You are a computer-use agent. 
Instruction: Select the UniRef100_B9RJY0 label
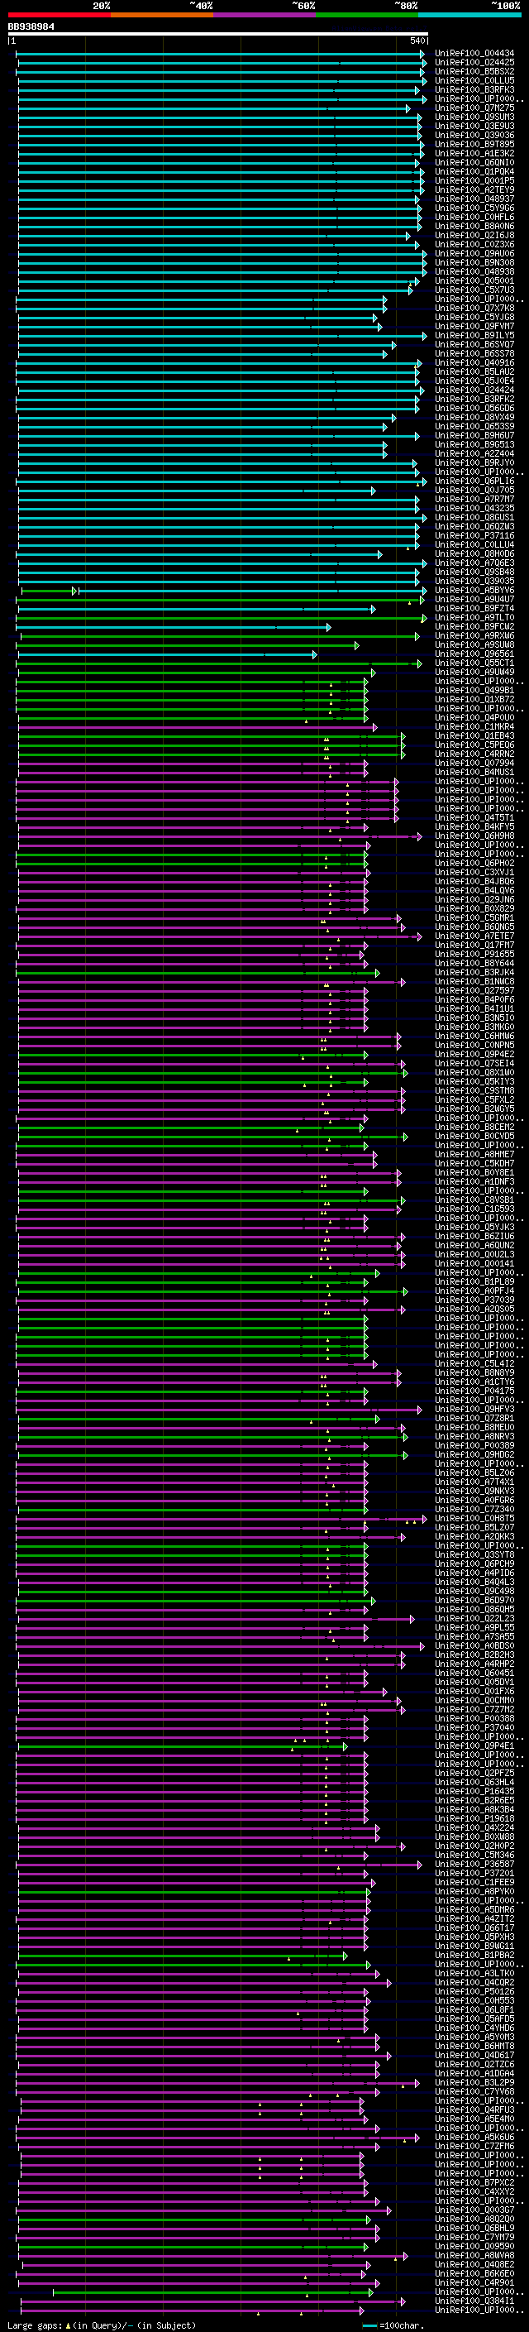(474, 462)
